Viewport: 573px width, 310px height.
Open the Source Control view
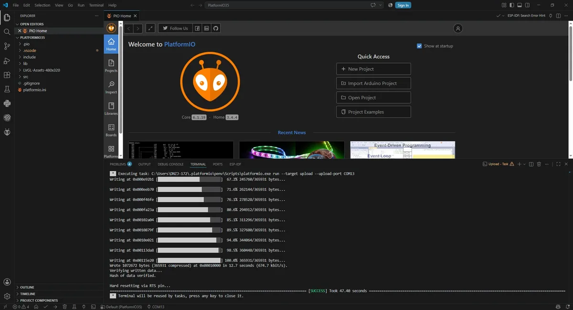point(7,46)
